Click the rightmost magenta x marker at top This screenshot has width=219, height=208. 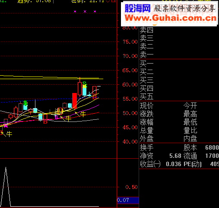(95, 11)
